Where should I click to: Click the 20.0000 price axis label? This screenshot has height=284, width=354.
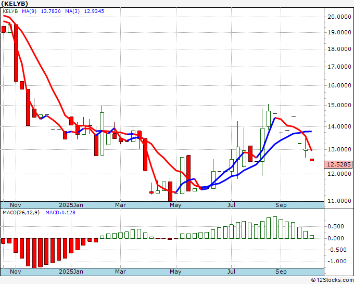pyautogui.click(x=339, y=17)
